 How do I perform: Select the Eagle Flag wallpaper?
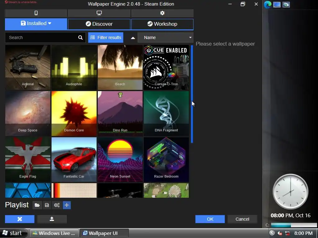pos(28,160)
